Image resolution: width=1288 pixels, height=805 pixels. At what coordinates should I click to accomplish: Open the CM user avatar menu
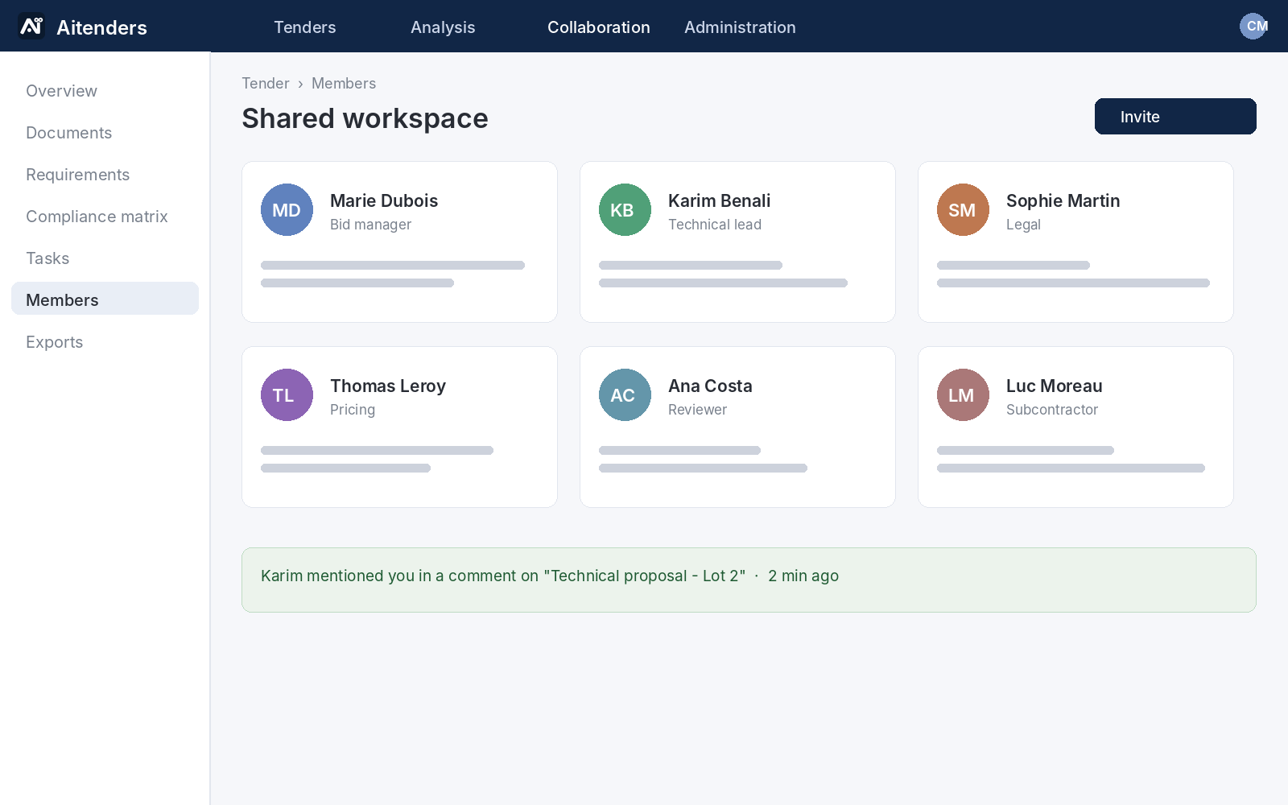coord(1253,26)
